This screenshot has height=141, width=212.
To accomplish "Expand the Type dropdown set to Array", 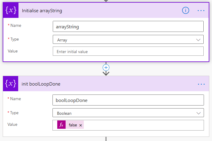I will (128, 39).
